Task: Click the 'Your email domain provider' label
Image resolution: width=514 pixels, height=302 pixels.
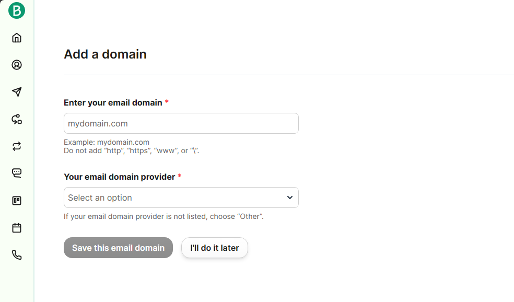Action: coord(119,177)
